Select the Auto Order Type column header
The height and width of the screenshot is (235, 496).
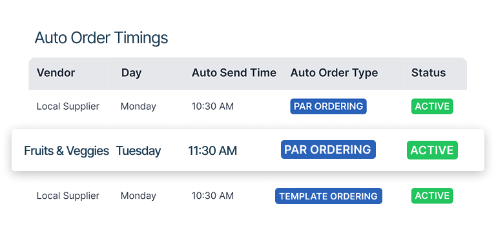(334, 73)
